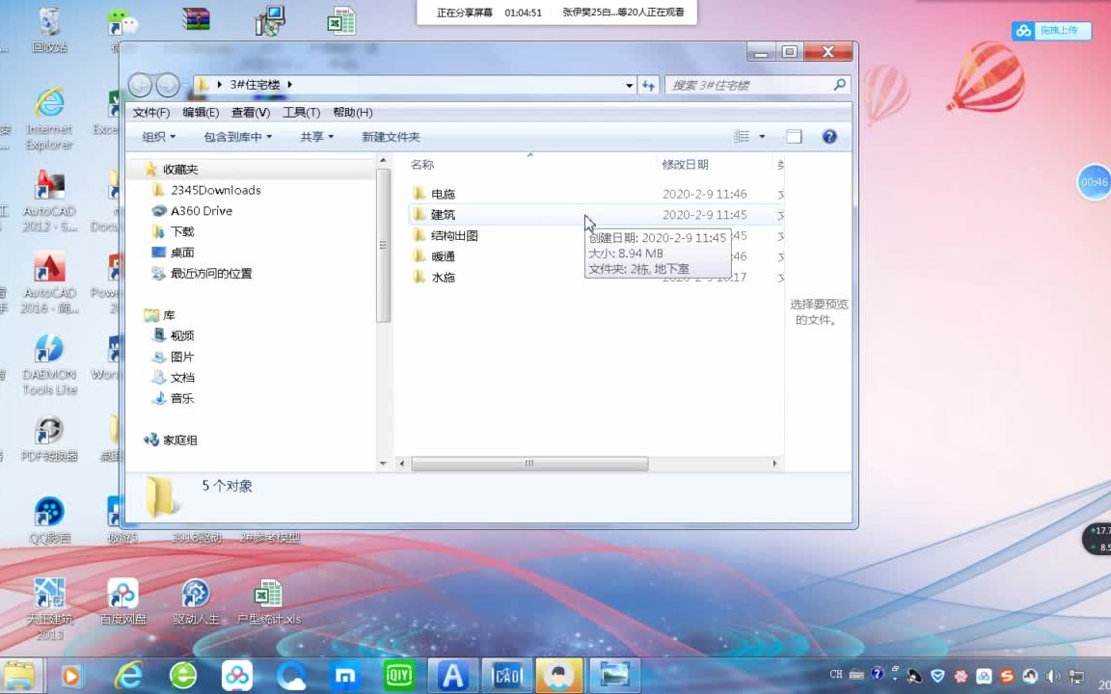Show the preview pane in Explorer
Screen dimensions: 1111x694
pos(794,136)
